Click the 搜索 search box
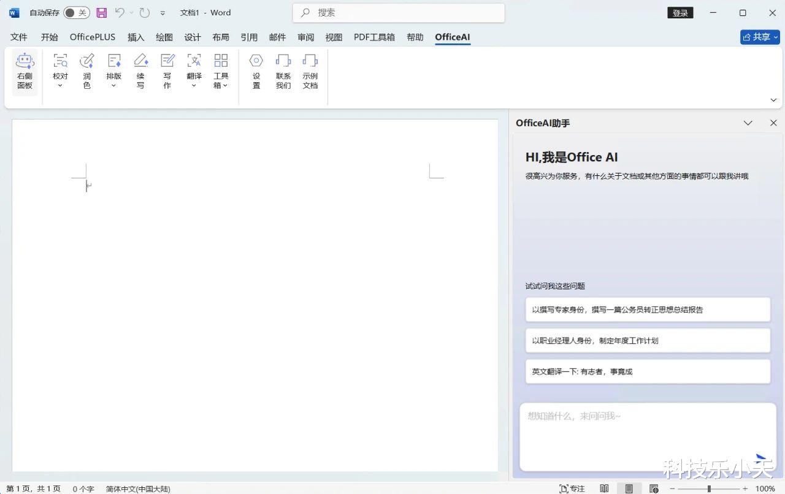Image resolution: width=785 pixels, height=494 pixels. pos(399,13)
